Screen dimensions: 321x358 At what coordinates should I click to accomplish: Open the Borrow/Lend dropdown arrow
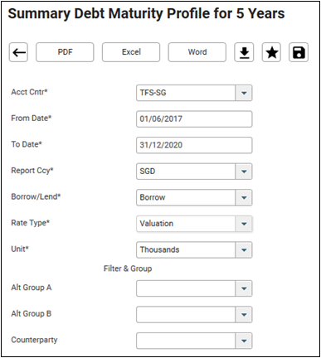click(x=244, y=197)
